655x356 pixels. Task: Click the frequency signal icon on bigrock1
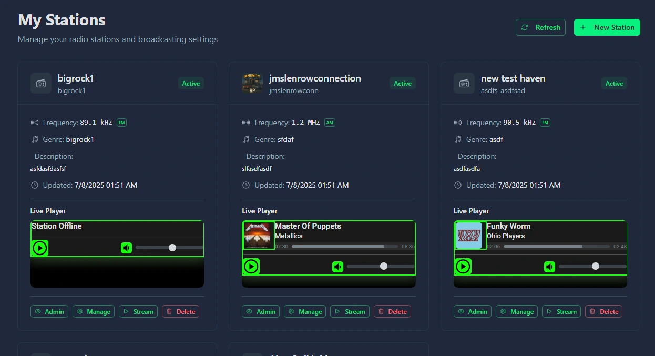35,123
